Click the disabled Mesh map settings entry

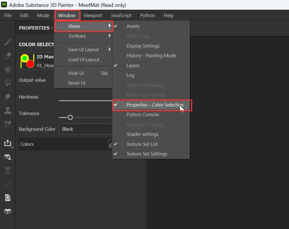pos(151,95)
